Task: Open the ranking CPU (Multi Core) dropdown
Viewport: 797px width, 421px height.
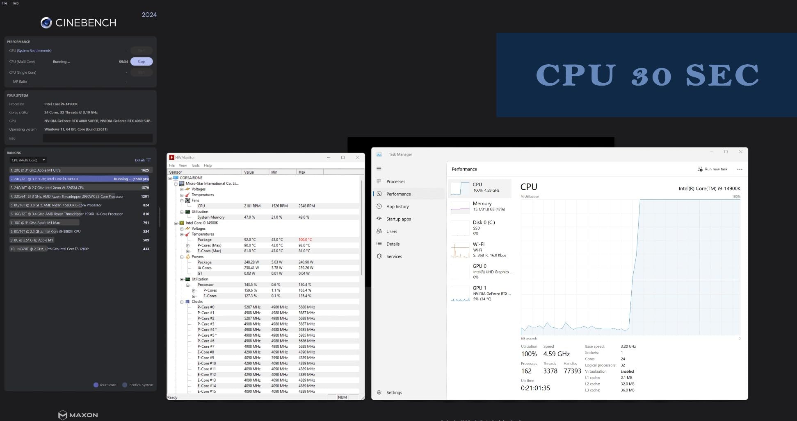Action: pos(28,160)
